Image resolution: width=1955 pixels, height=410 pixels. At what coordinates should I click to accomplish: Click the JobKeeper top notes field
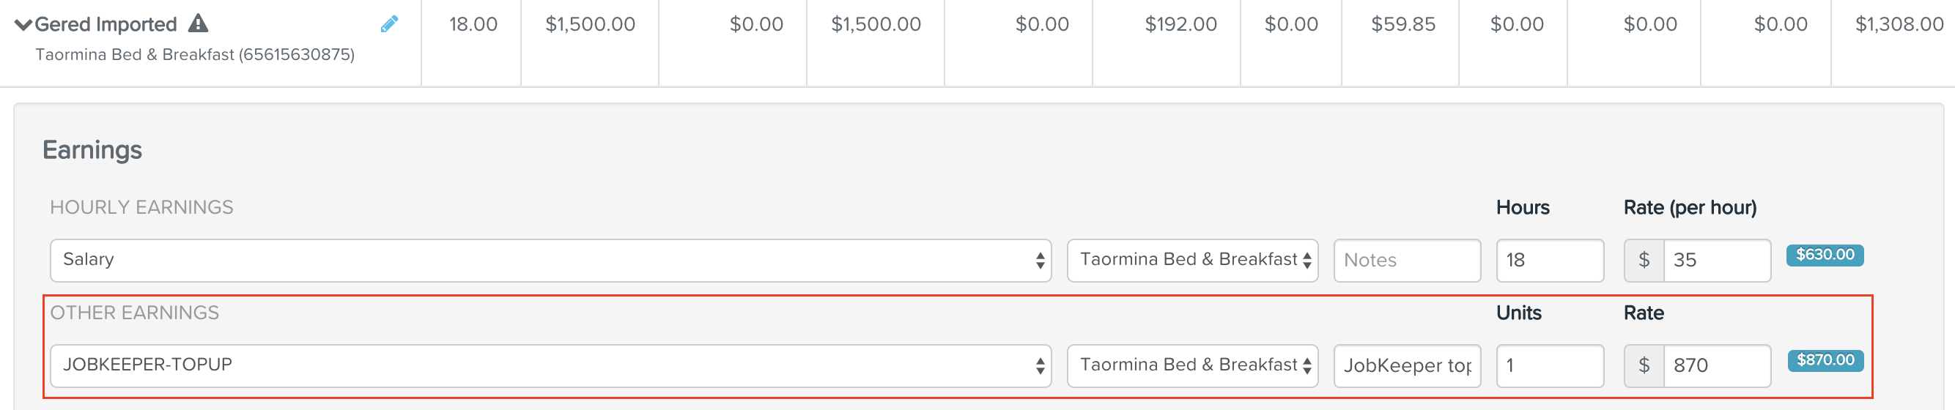[1407, 365]
